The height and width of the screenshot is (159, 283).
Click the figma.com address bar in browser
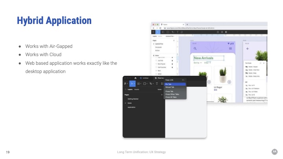pyautogui.click(x=190, y=28)
